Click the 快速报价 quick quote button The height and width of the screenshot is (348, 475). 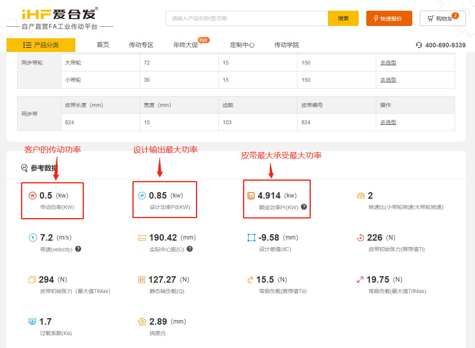(x=389, y=18)
